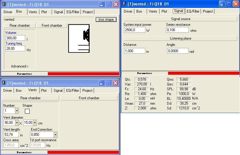Close the window showing Box volume settings
The height and width of the screenshot is (155, 240).
tap(115, 4)
